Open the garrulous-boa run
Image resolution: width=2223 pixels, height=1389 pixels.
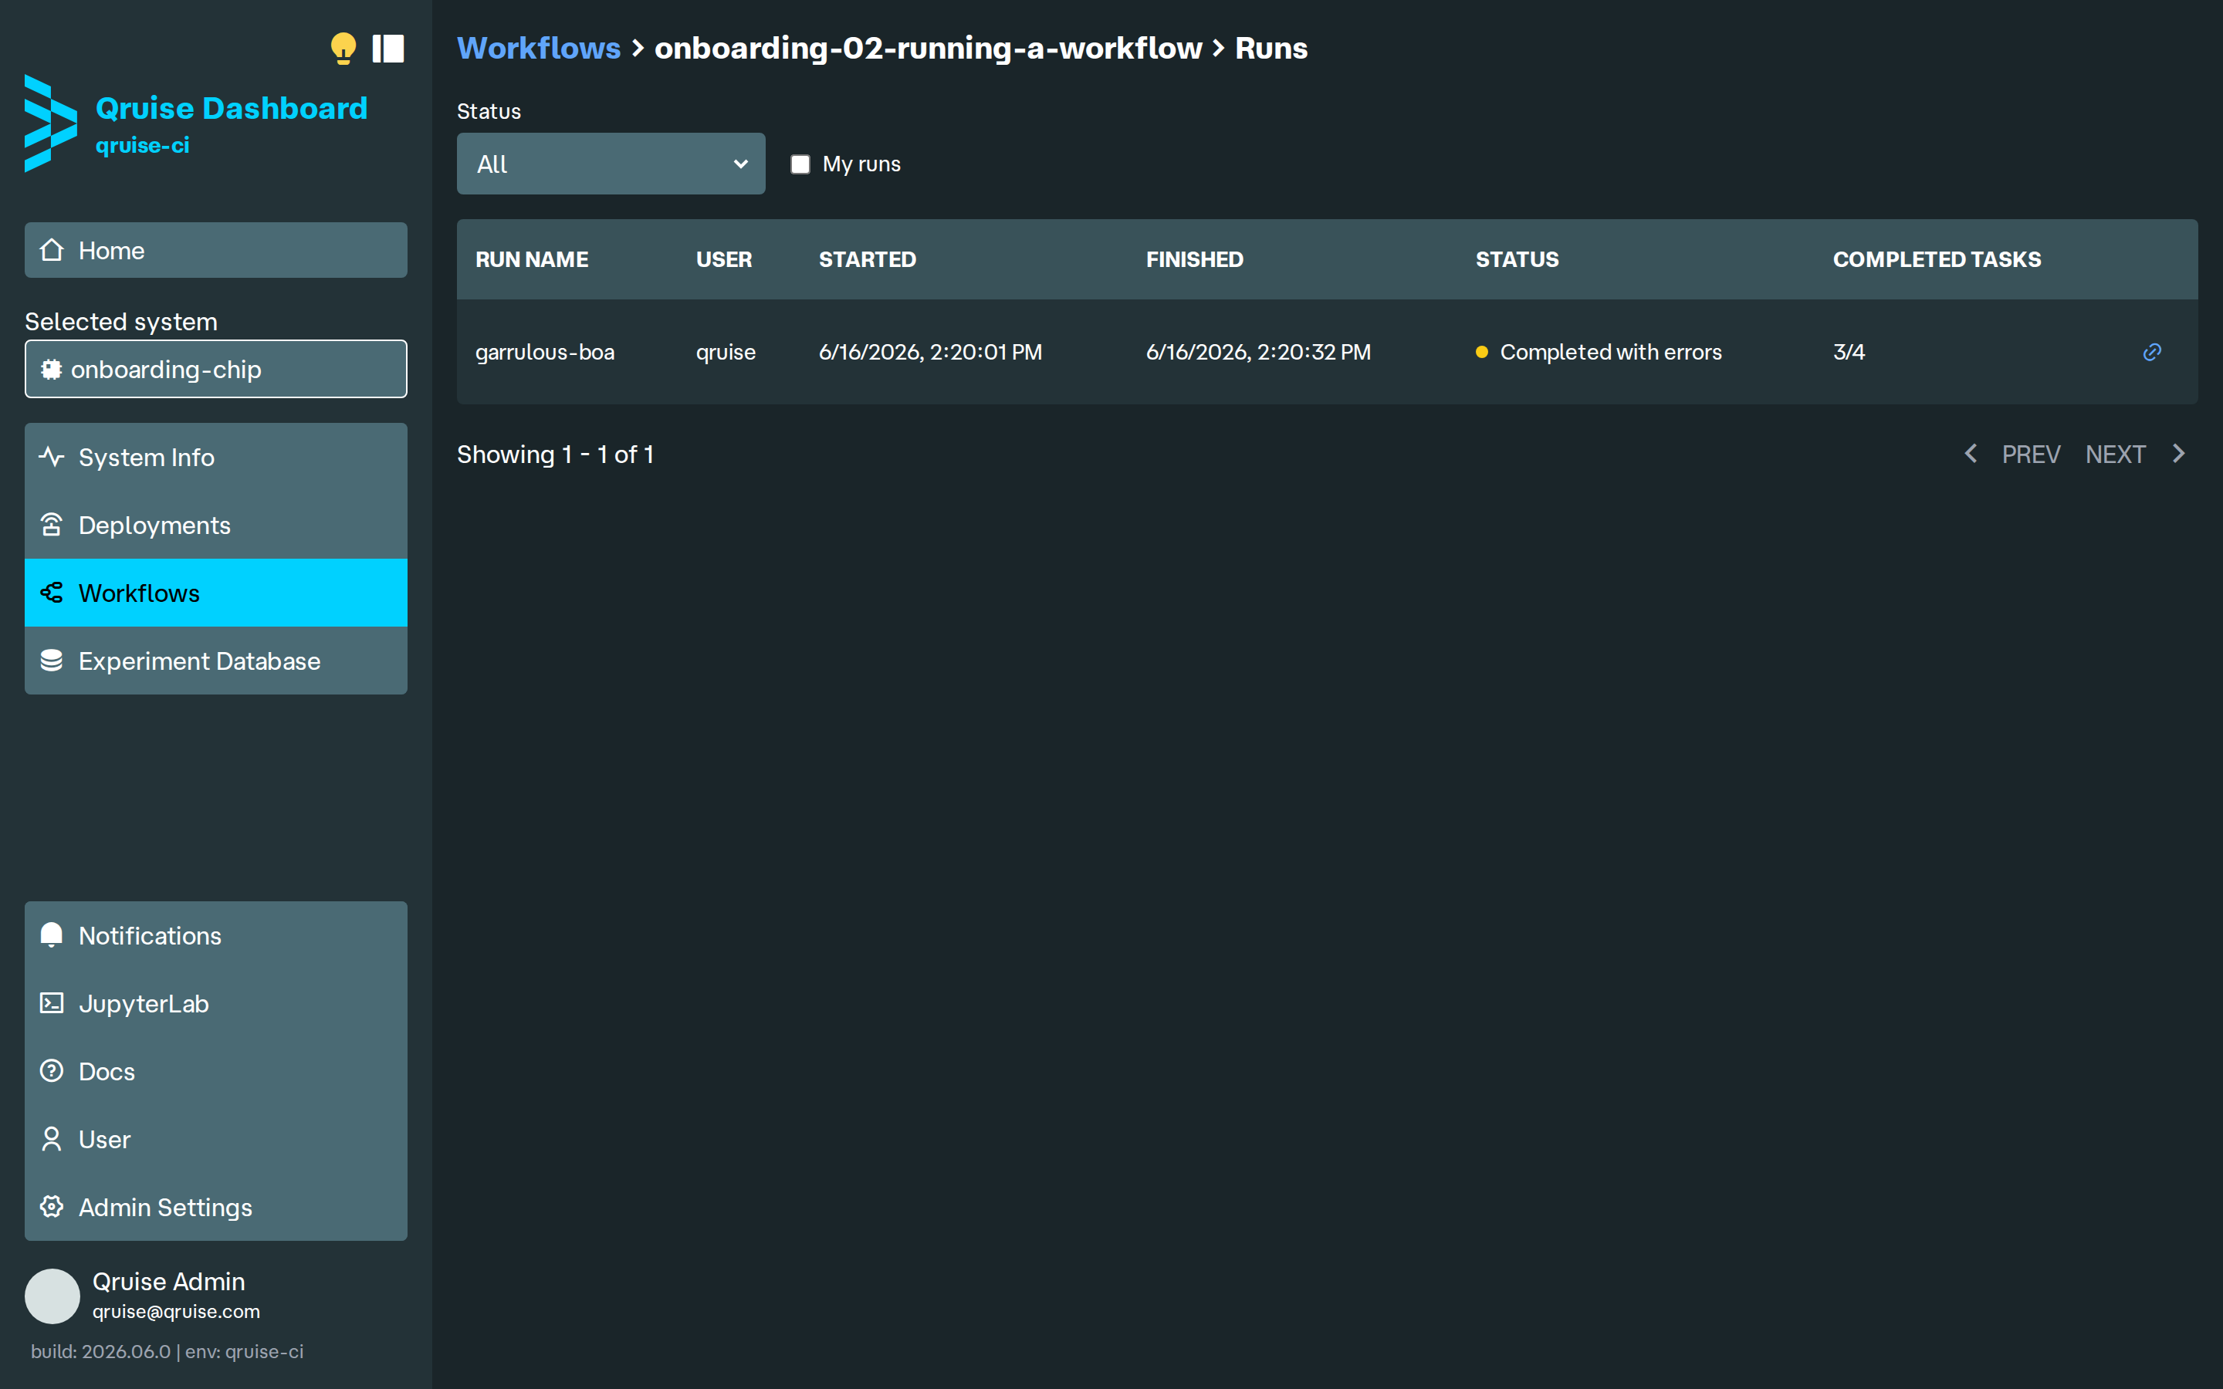(545, 352)
